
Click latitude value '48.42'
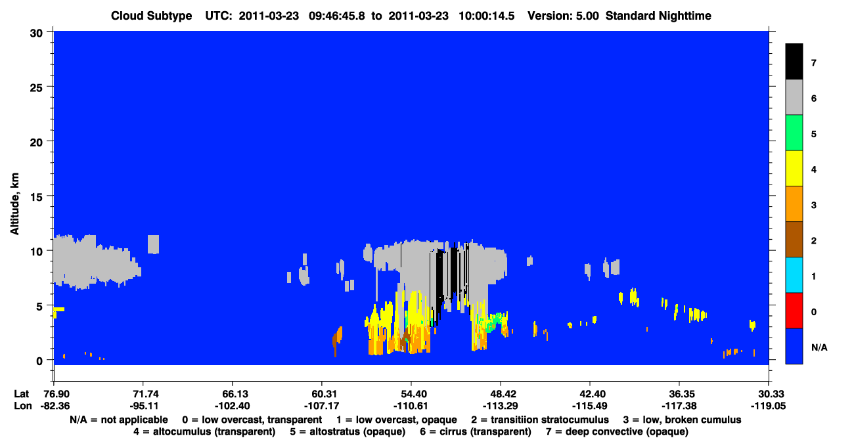(x=501, y=393)
